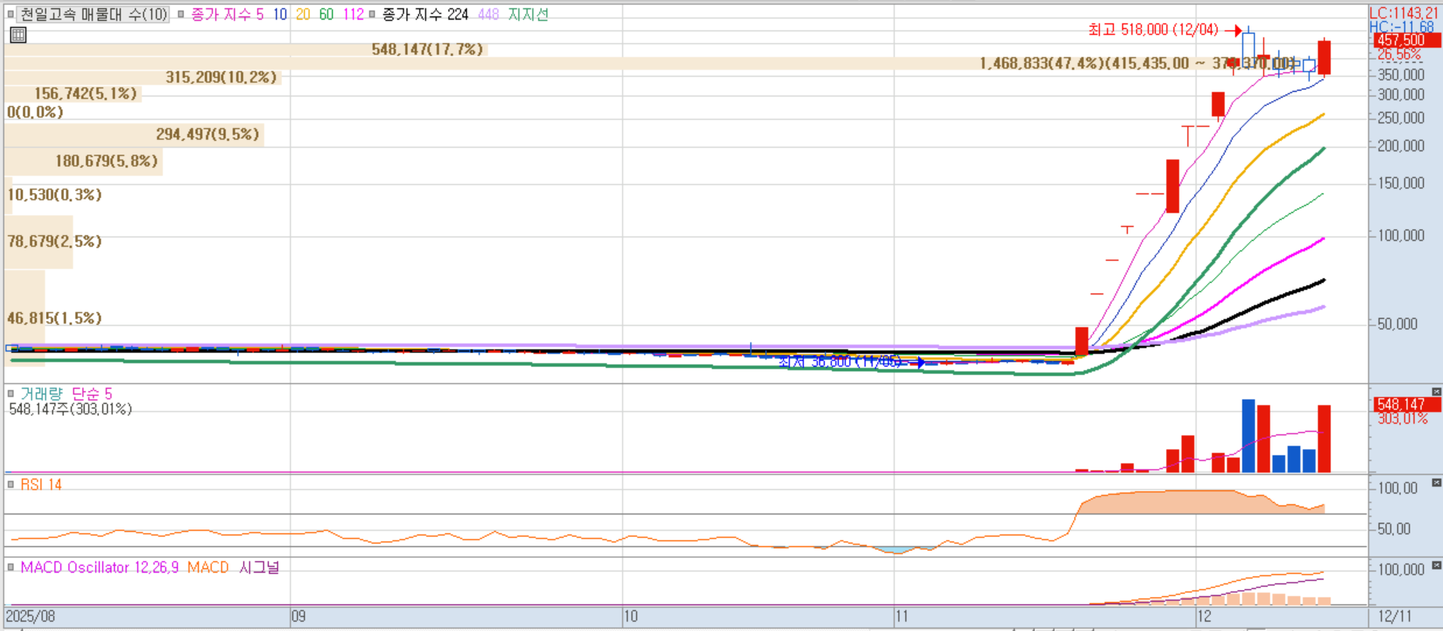
Task: Click the 2025/08 date label
Action: click(31, 616)
